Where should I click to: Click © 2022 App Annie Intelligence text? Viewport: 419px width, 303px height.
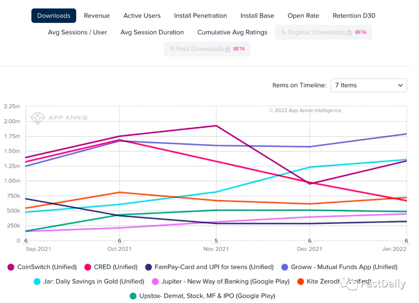[305, 110]
